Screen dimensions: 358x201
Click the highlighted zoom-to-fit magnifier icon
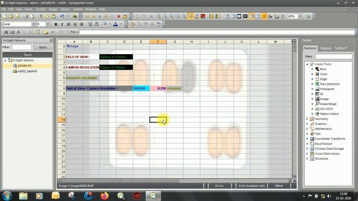(190, 16)
